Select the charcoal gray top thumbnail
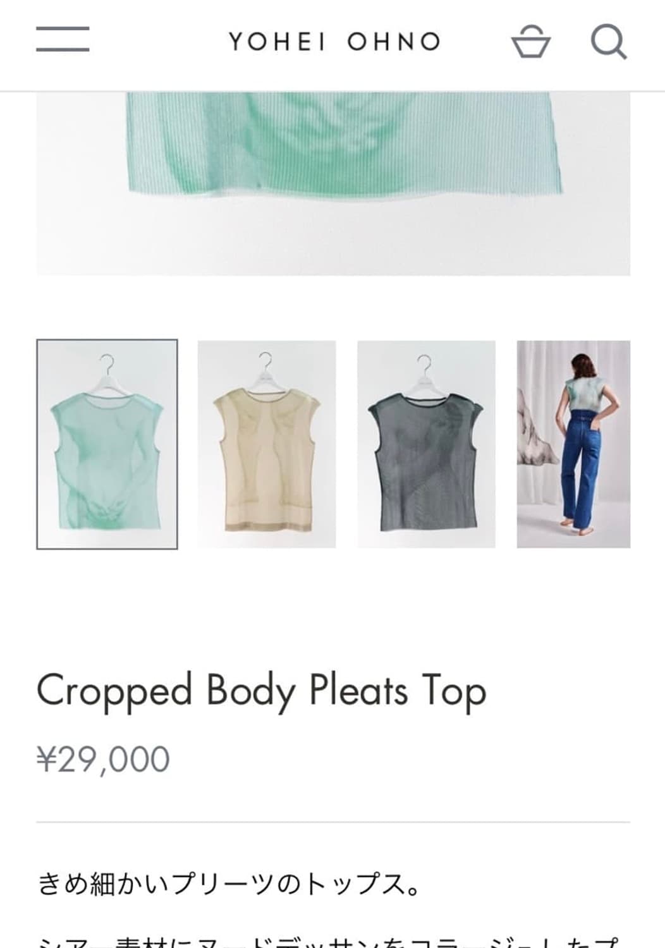 coord(427,444)
